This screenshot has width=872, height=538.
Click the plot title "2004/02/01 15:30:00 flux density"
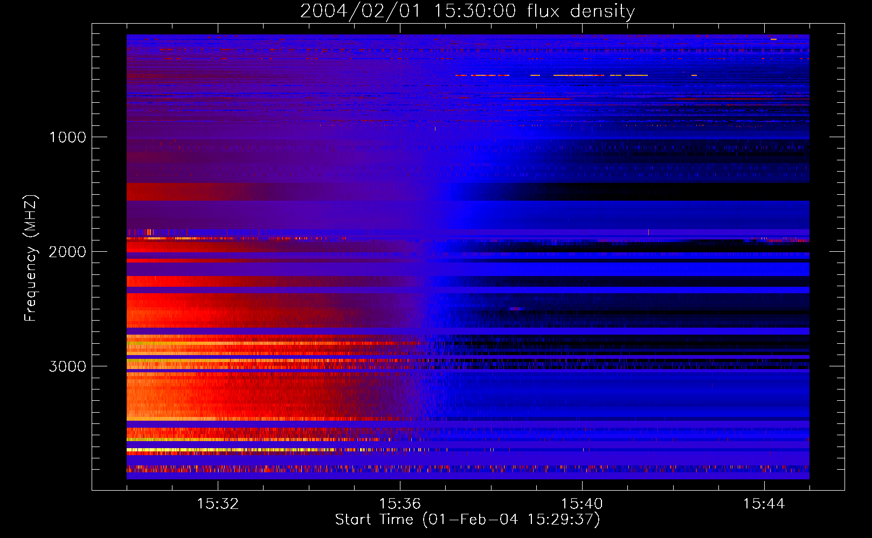pos(467,11)
